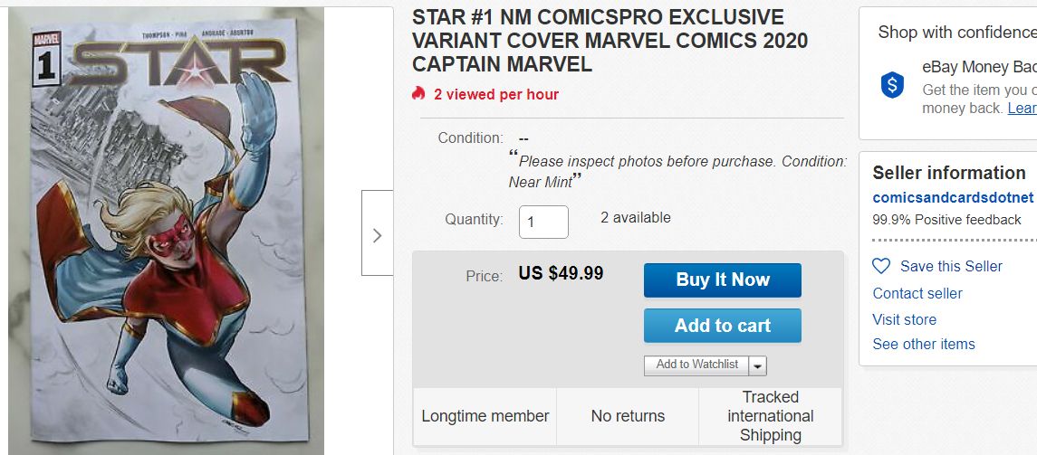Click the next image chevron arrow

click(x=378, y=233)
